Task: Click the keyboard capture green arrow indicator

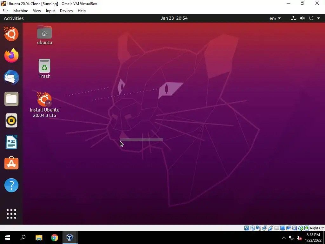Action: tap(307, 228)
